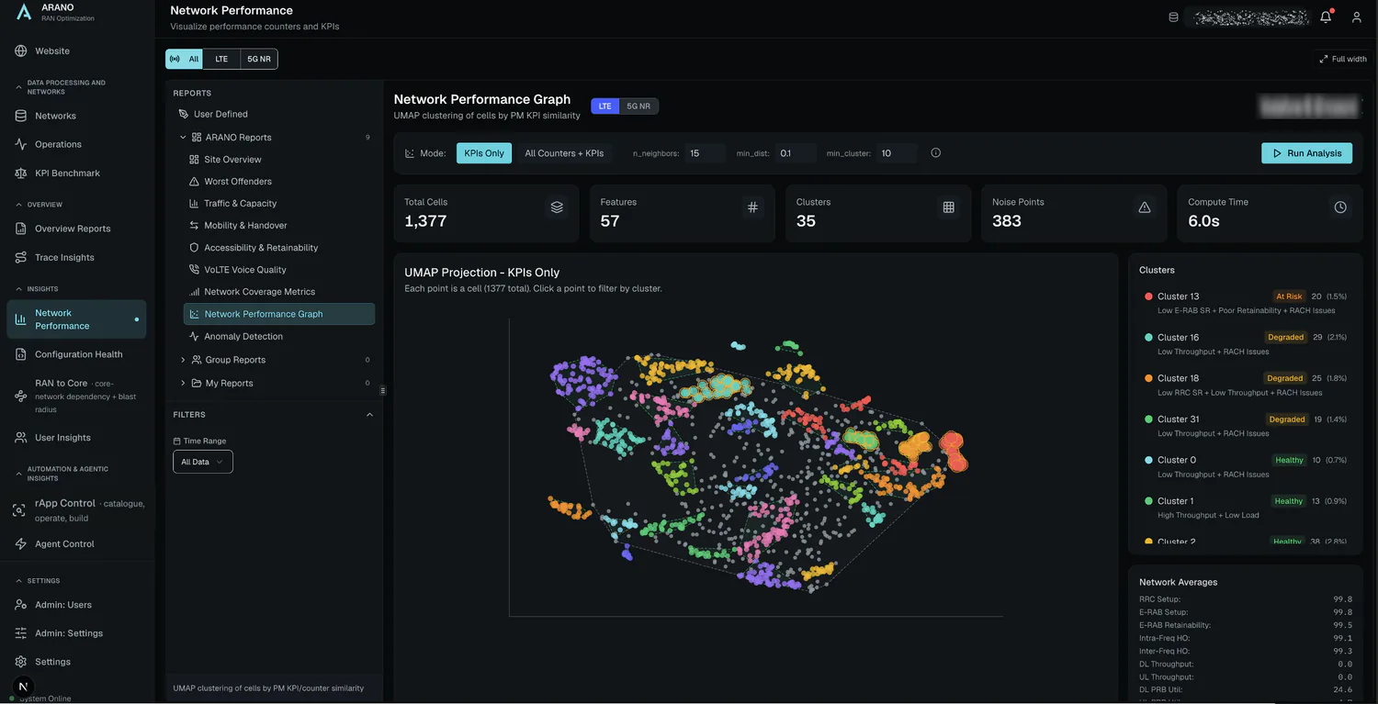Click the Configuration Health icon

[21, 354]
